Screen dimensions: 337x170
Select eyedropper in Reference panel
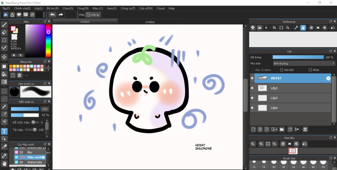point(296,28)
